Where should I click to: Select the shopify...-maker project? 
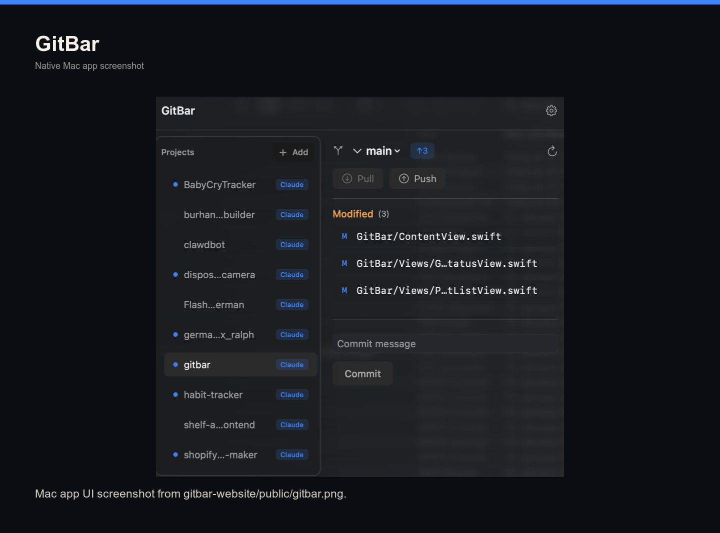tap(240, 455)
